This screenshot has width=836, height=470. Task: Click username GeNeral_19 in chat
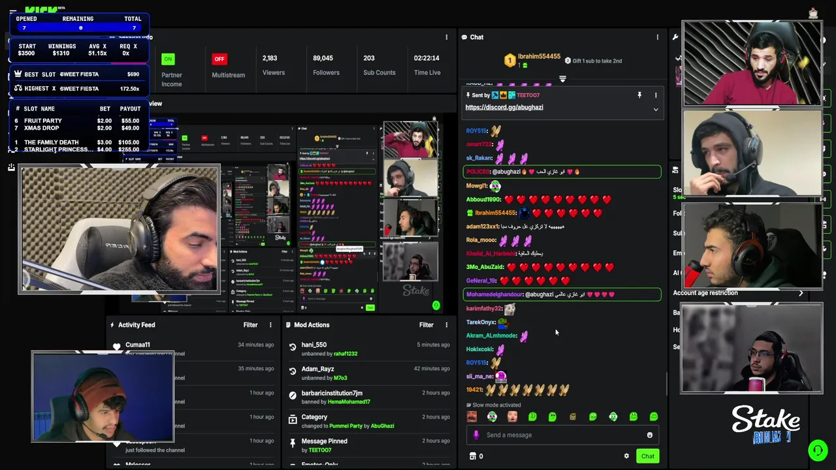[x=481, y=281]
